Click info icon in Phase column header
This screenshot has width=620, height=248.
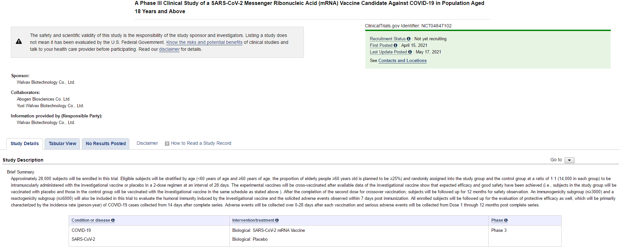click(506, 220)
